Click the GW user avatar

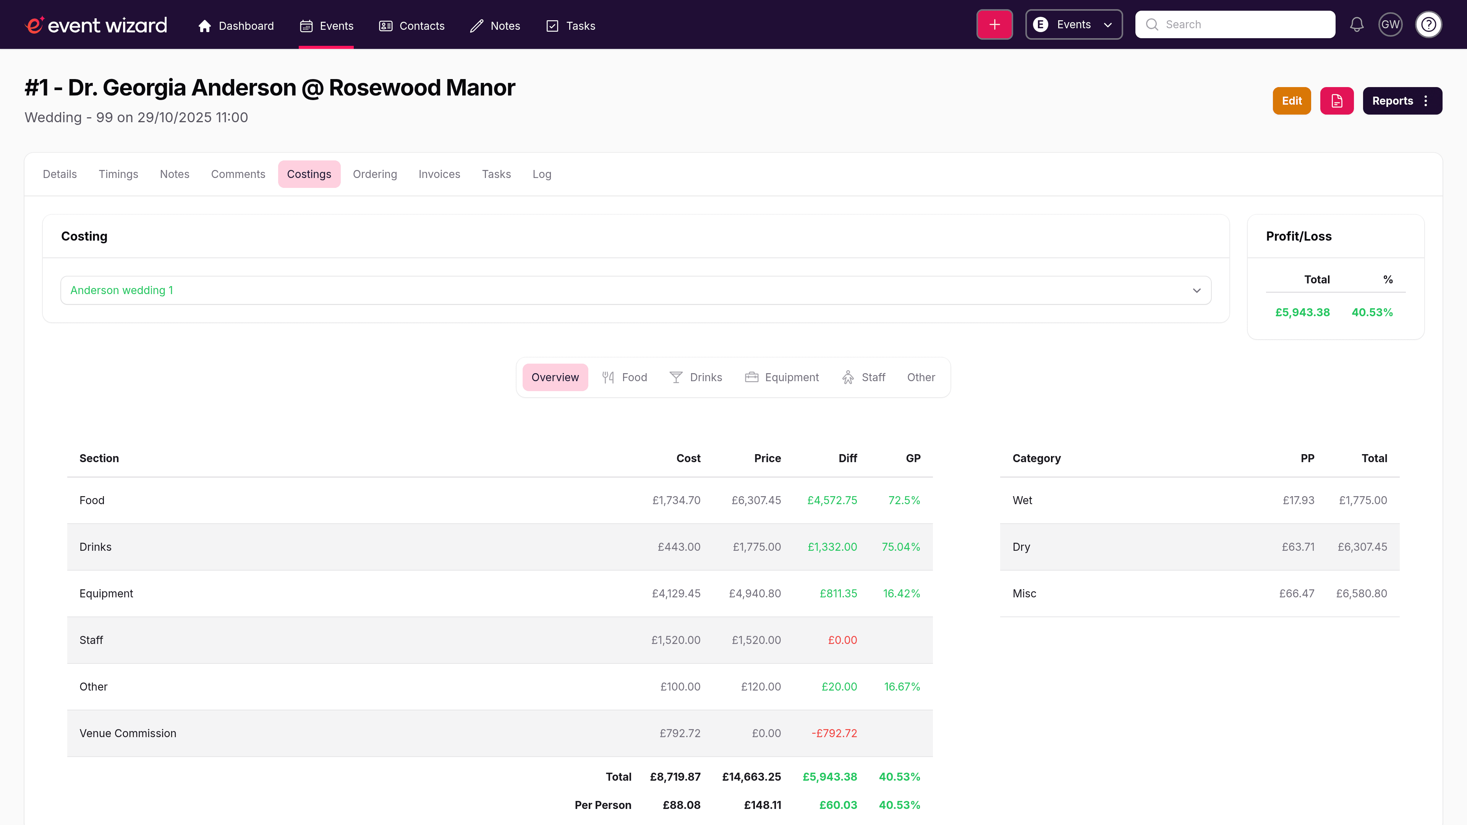[1390, 24]
